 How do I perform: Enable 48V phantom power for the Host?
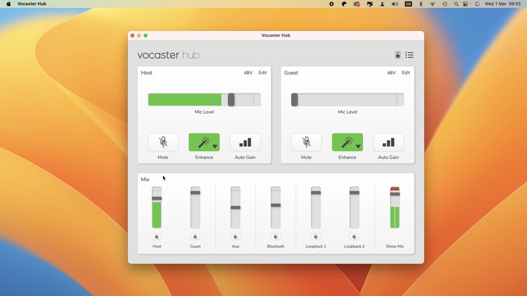click(x=248, y=73)
